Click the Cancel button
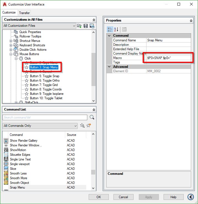Image resolution: width=198 pixels, height=204 pixels. tap(123, 197)
